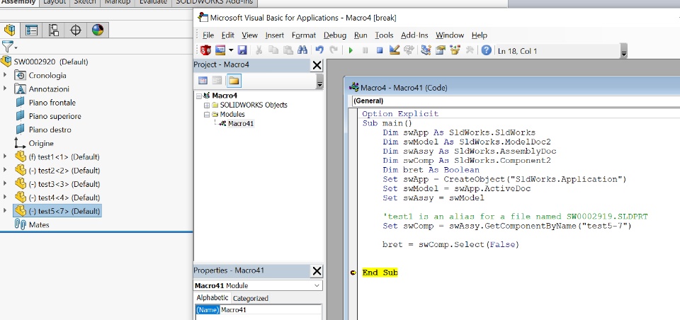
Task: Open the Format menu
Action: [304, 35]
